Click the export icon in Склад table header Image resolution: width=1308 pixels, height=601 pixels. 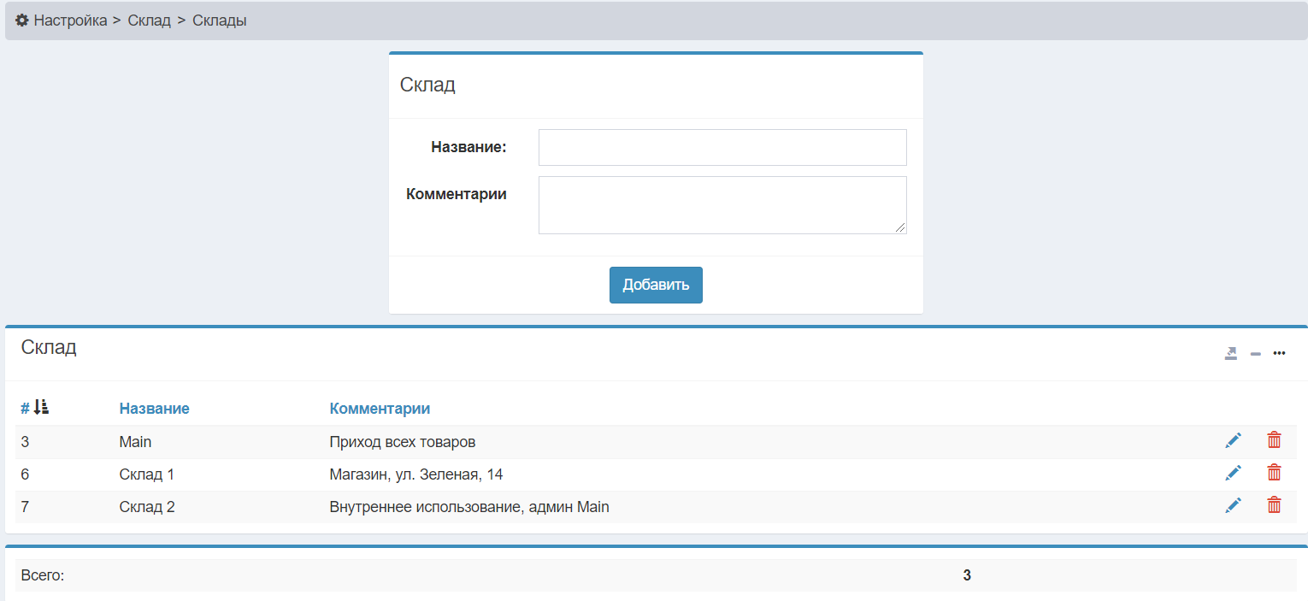pyautogui.click(x=1230, y=354)
